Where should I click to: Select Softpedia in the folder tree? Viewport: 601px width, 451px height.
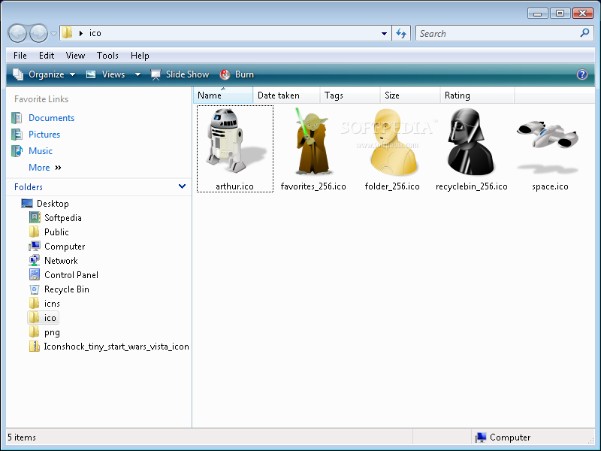click(x=63, y=218)
